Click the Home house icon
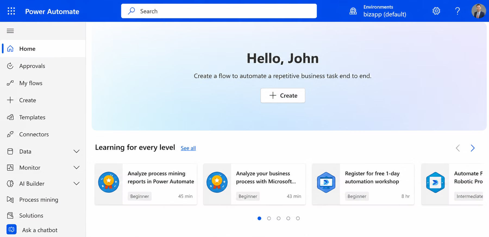The width and height of the screenshot is (489, 237). [x=10, y=49]
